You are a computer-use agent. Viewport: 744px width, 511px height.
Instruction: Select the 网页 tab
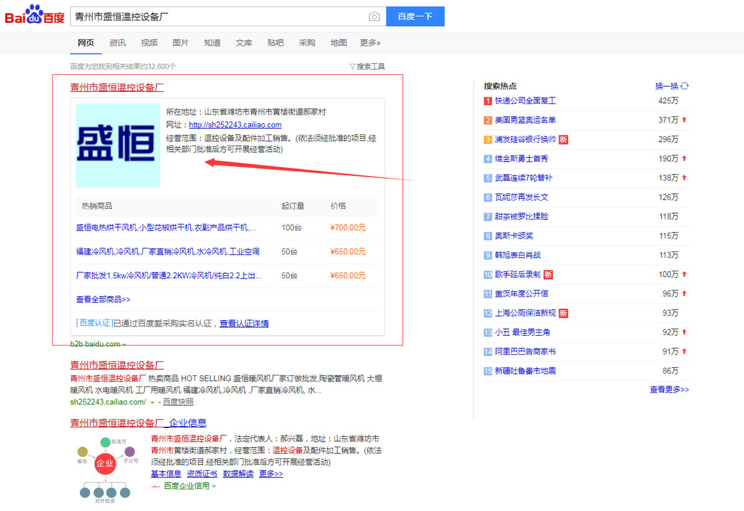tap(86, 43)
